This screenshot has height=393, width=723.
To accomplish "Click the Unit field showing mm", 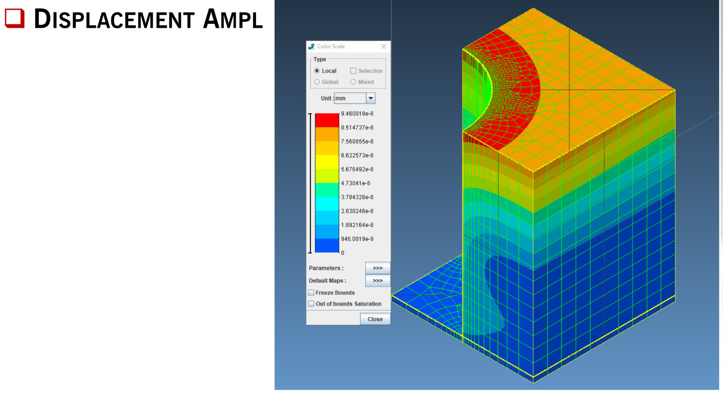I will 350,98.
